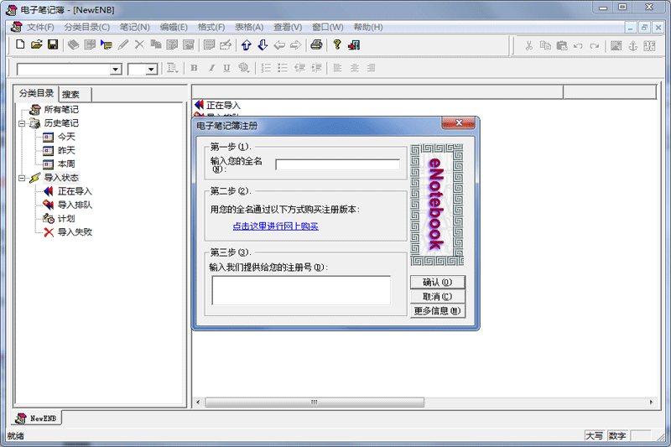The width and height of the screenshot is (671, 447).
Task: Align text to the right
Action: 371,68
